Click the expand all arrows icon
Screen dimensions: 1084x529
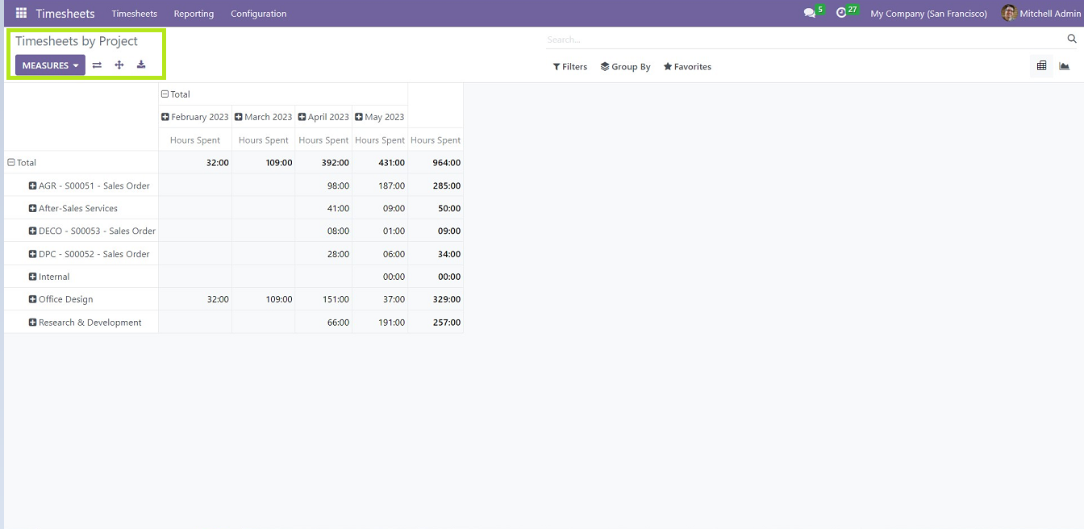tap(119, 65)
